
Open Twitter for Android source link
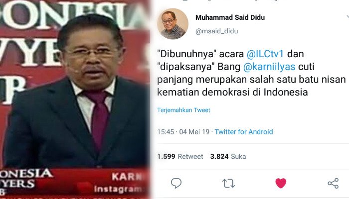pos(244,132)
